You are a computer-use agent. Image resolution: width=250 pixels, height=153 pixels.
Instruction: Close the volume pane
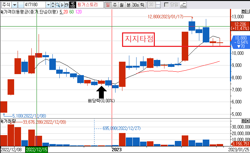247,121
